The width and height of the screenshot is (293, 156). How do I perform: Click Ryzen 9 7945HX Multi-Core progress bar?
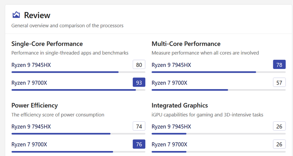coord(218,72)
